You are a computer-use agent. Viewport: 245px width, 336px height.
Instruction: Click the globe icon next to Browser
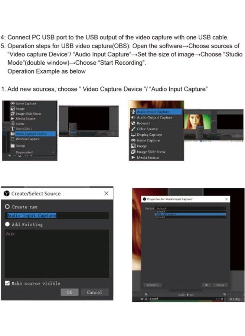point(133,123)
